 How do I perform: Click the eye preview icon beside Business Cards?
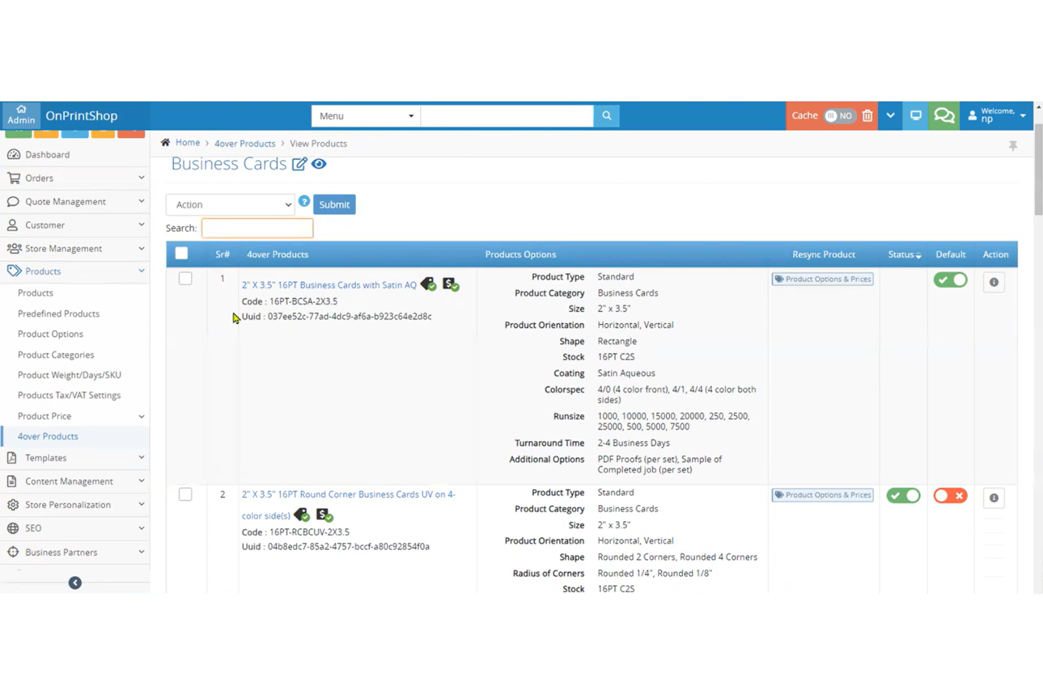coord(319,164)
